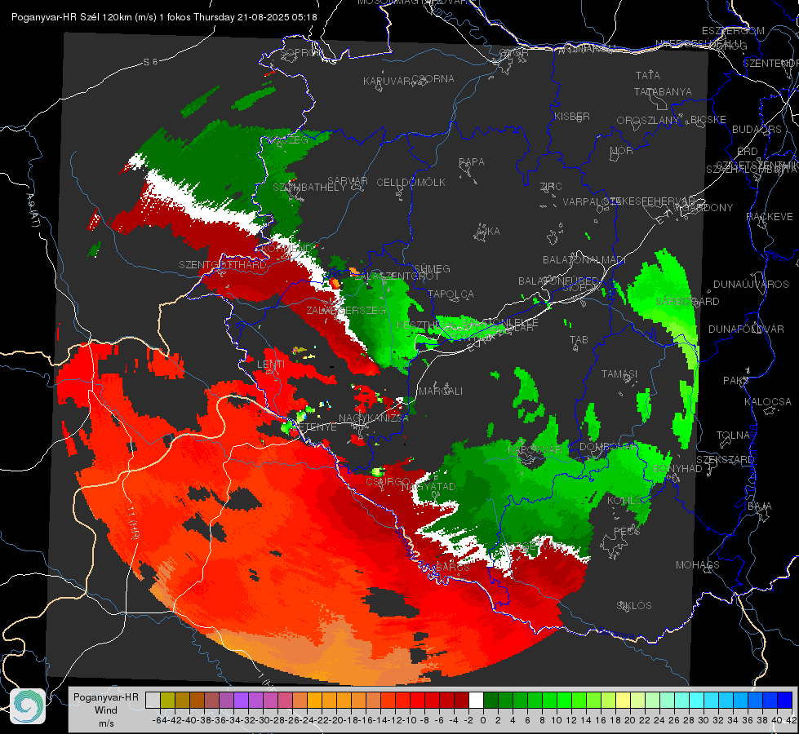The height and width of the screenshot is (734, 799).
Task: Select the PAPA city label
Action: click(x=472, y=162)
